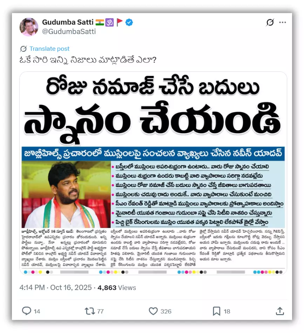Click the blue verified badge
Viewport: 304px width, 333px height.
point(129,22)
